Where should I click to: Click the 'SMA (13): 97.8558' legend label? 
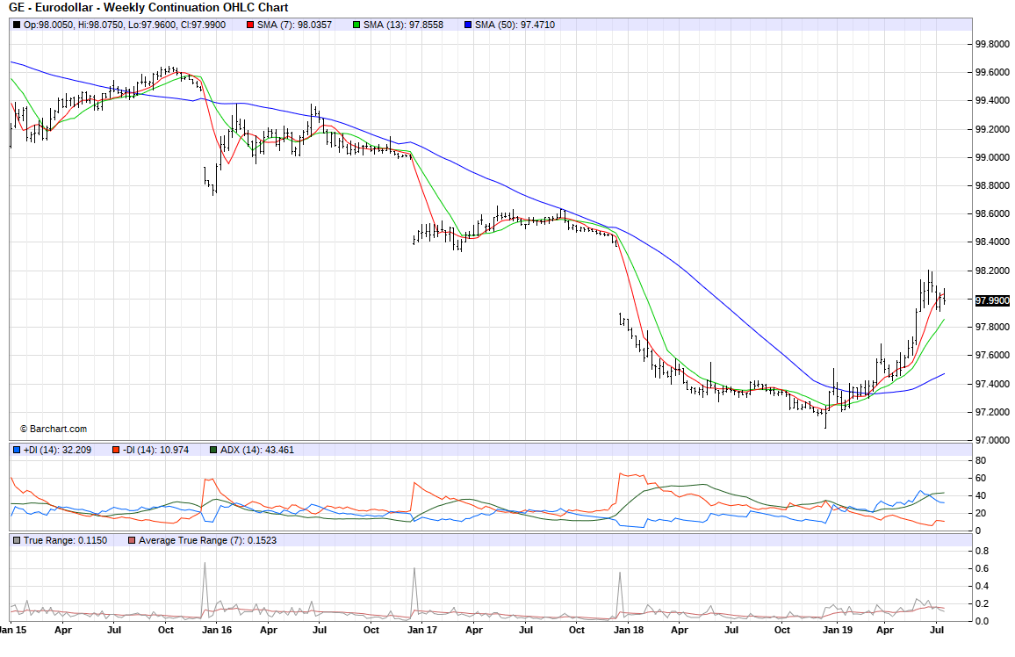[403, 25]
